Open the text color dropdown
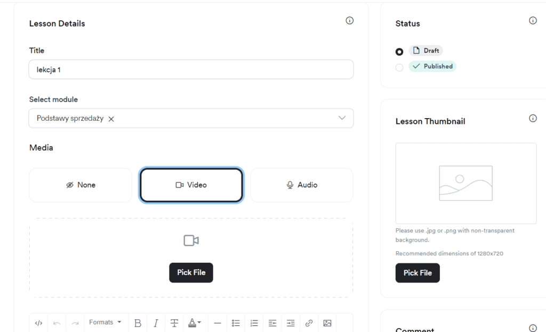This screenshot has height=332, width=546. [195, 323]
